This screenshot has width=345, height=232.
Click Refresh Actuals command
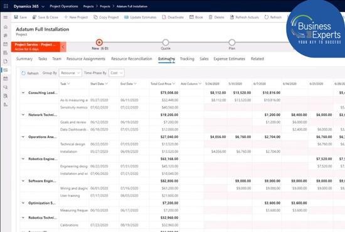pos(244,17)
